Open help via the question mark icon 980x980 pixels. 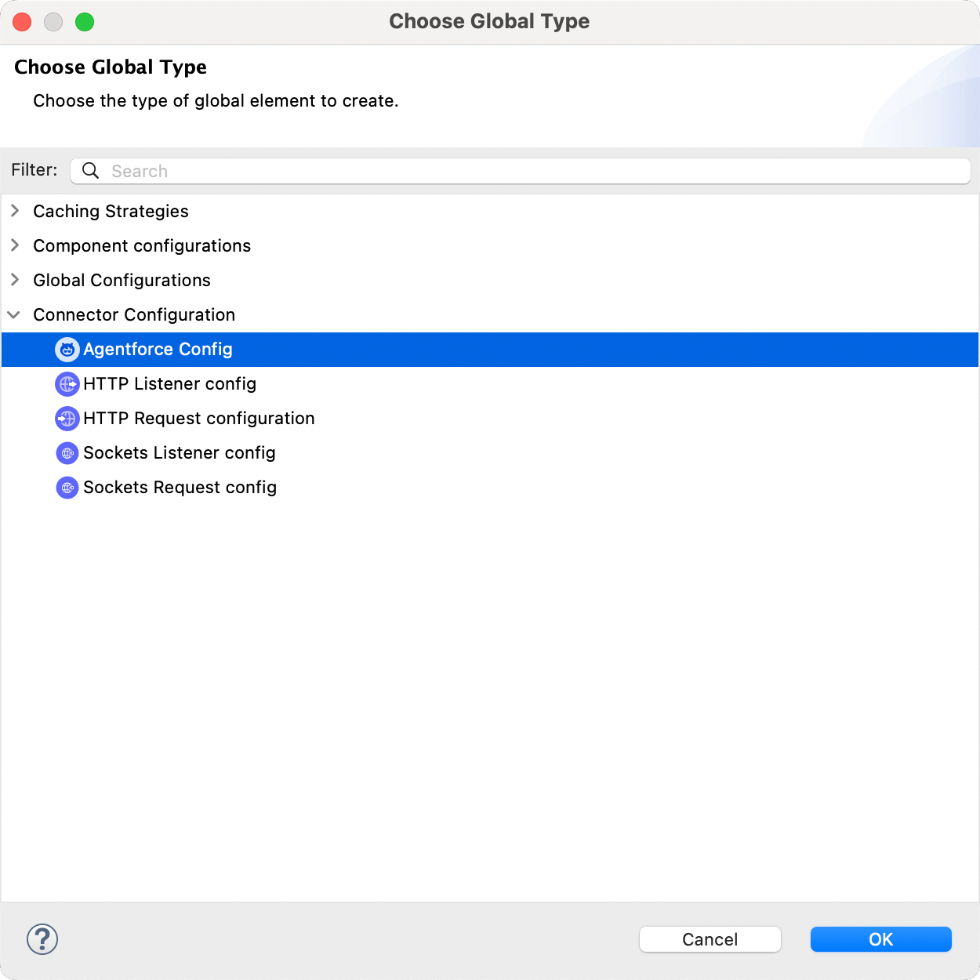pyautogui.click(x=42, y=938)
